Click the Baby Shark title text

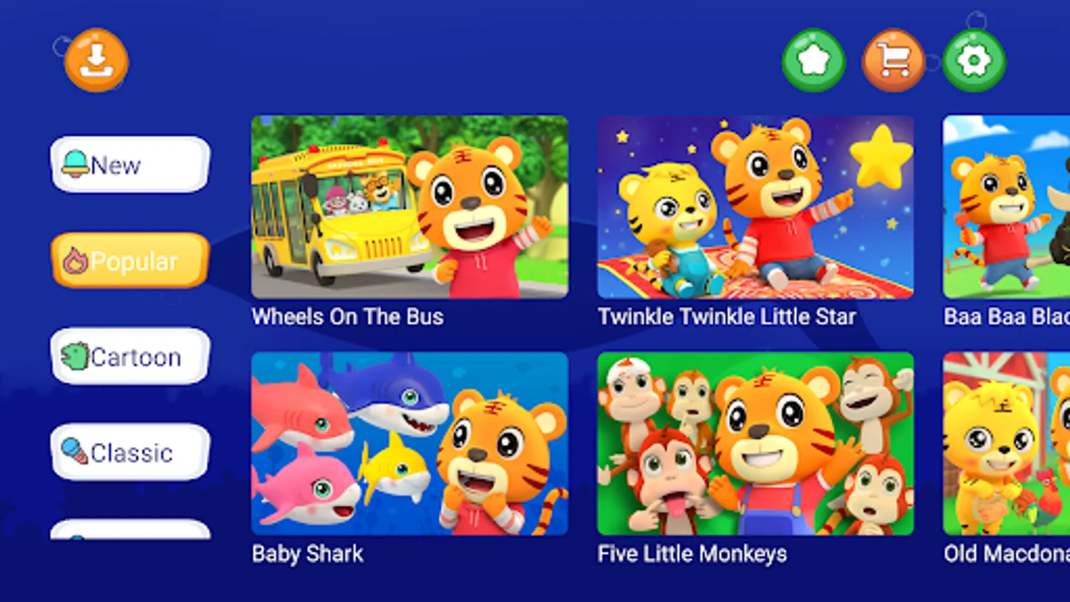[308, 554]
